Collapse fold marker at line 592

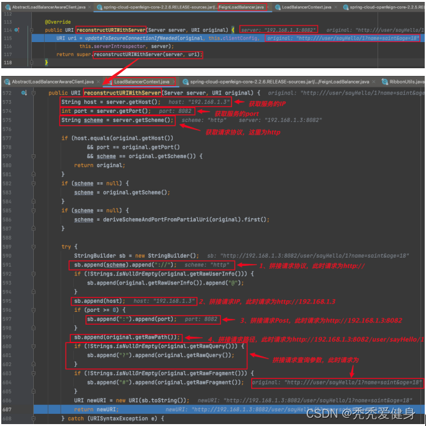[33, 274]
